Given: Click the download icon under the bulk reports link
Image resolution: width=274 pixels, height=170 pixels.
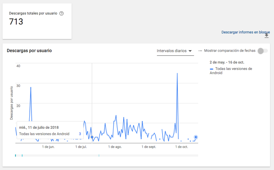Looking at the screenshot, I should (267, 36).
